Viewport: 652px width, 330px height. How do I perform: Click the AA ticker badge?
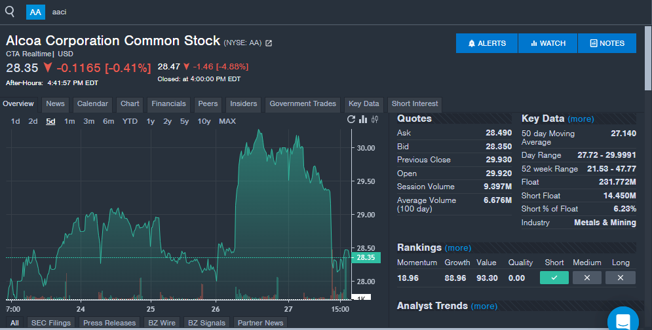[35, 12]
